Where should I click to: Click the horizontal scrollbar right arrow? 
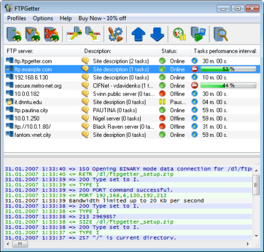248,244
